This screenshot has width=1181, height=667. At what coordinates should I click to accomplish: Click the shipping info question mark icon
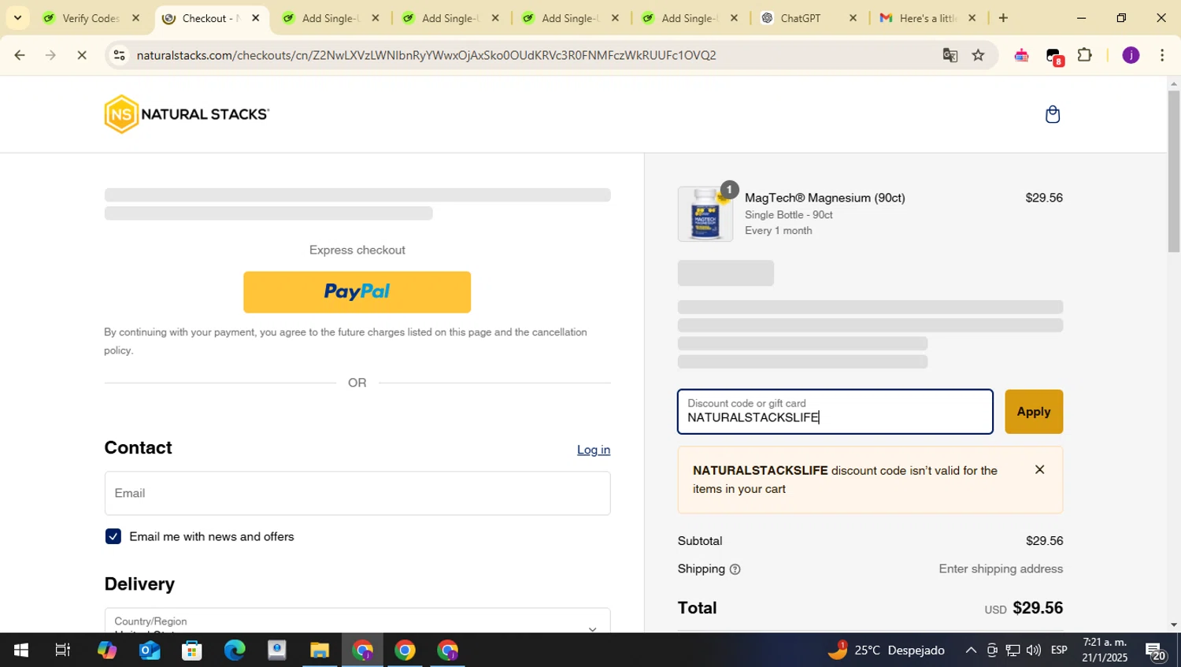click(735, 569)
